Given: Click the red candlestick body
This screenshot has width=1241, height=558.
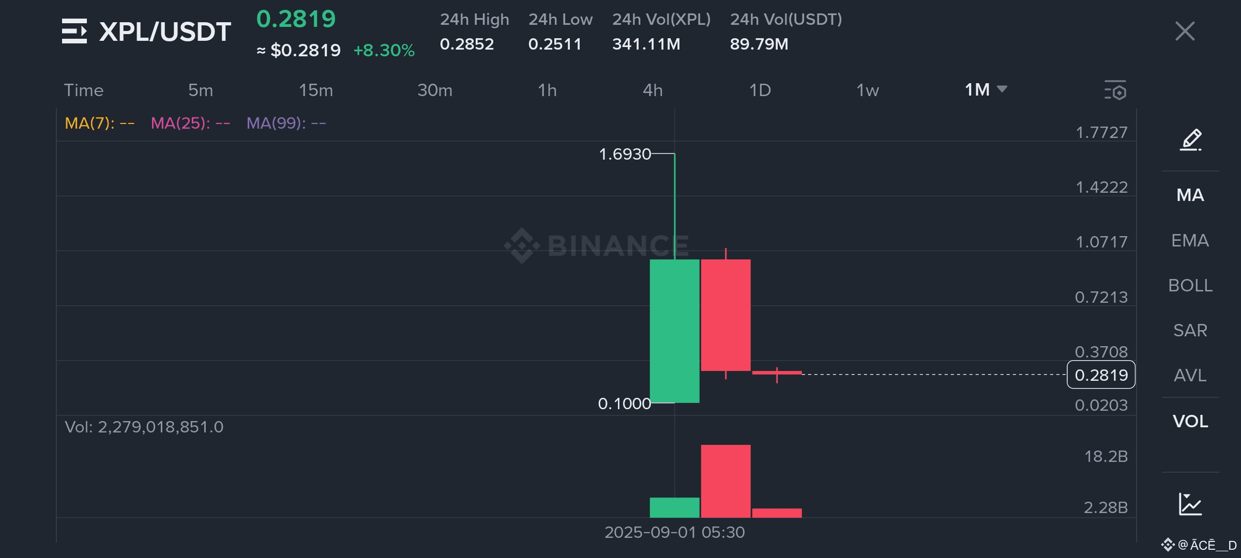Looking at the screenshot, I should point(725,315).
